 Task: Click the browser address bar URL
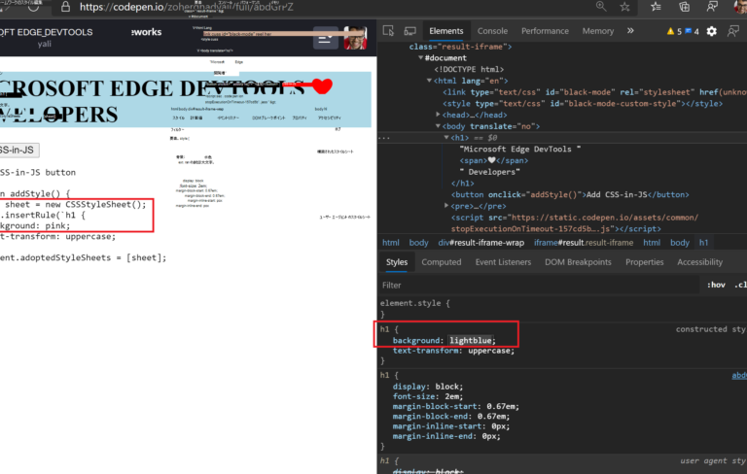tap(187, 7)
